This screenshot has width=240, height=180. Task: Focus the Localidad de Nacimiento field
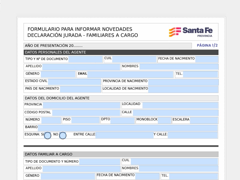pyautogui.click(x=183, y=89)
